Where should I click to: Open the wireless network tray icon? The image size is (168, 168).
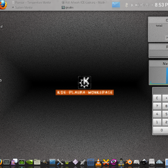[147, 5]
